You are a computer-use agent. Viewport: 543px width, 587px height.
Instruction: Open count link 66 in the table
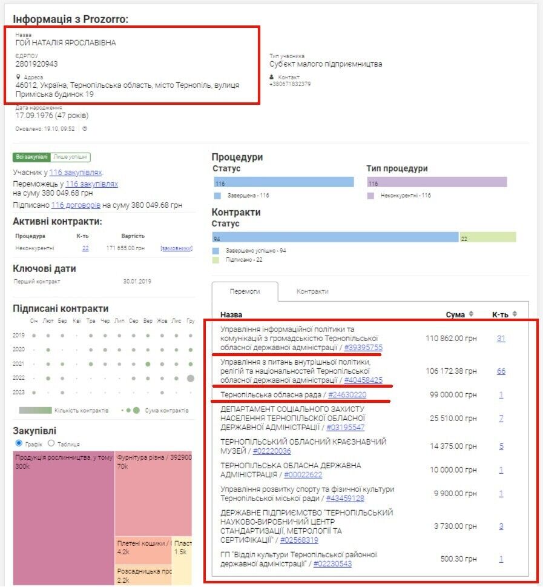(x=501, y=371)
